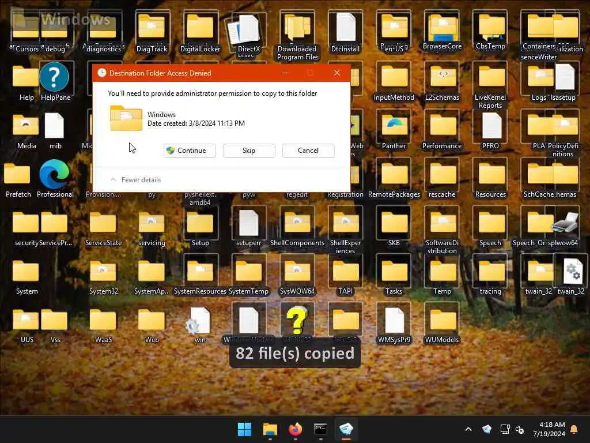Select the SoftwareDistribution folder icon

click(x=442, y=222)
